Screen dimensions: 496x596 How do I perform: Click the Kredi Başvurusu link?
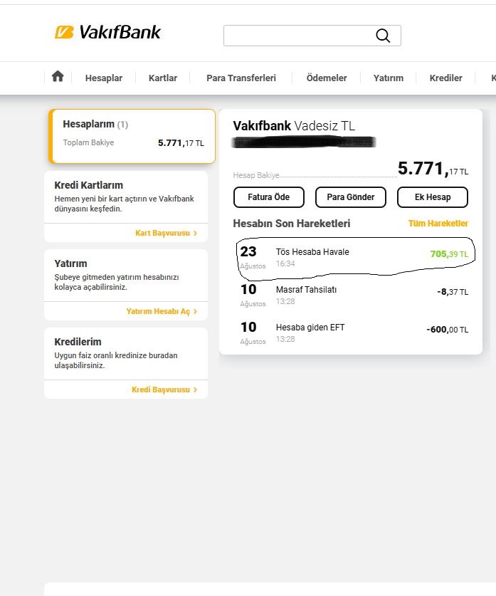(x=161, y=390)
